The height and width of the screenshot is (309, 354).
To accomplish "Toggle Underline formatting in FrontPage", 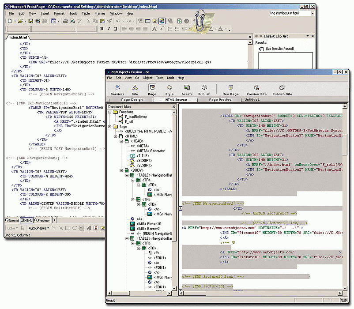I will 116,29.
